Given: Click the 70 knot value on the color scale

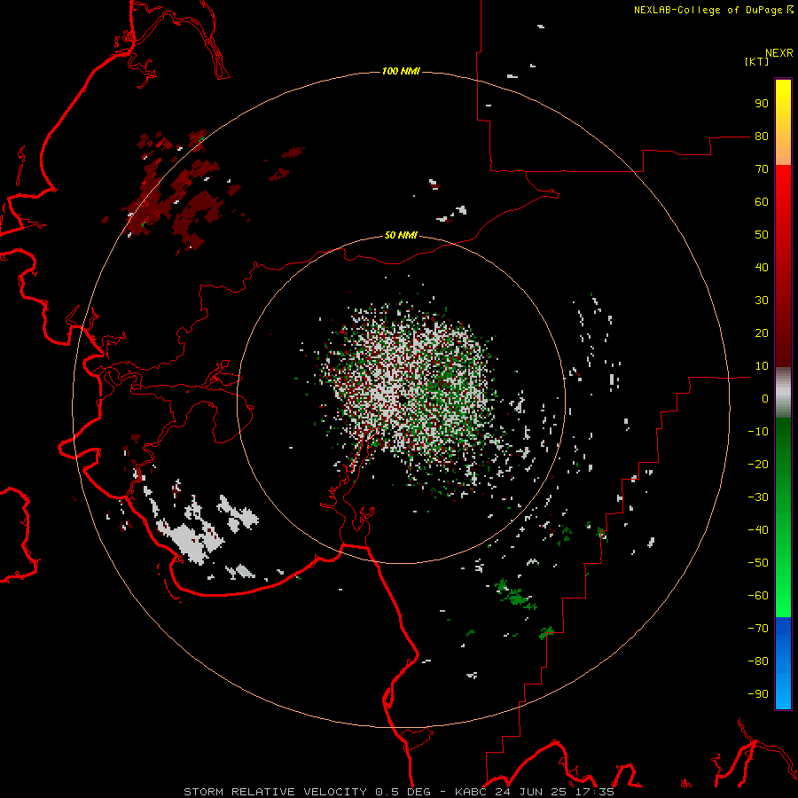Looking at the screenshot, I should tap(762, 169).
